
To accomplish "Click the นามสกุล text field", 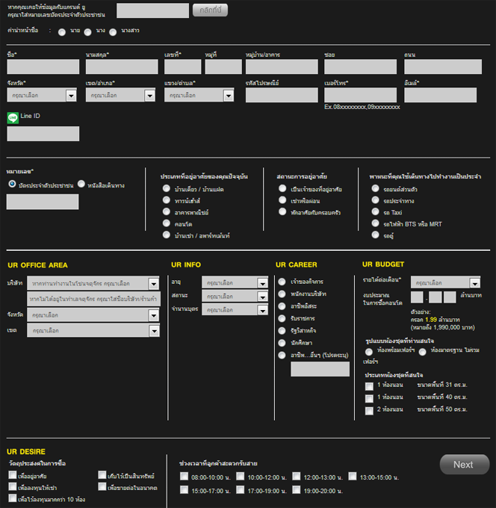I will 120,67.
